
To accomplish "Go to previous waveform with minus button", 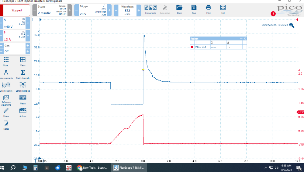I will (x=116, y=10).
